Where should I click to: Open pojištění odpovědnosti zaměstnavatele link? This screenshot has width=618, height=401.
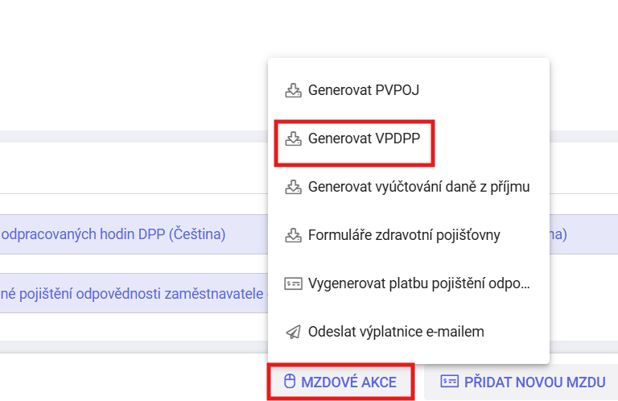pyautogui.click(x=132, y=294)
